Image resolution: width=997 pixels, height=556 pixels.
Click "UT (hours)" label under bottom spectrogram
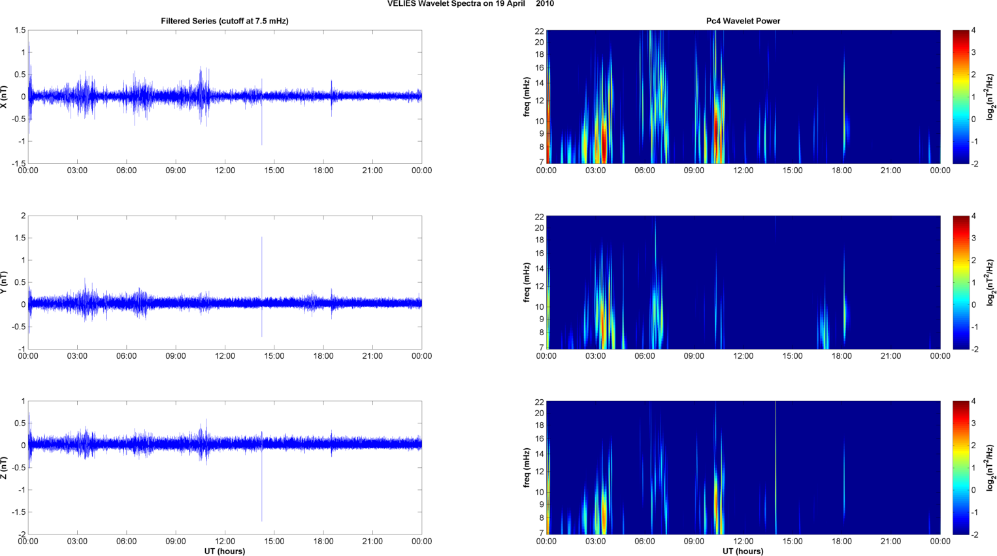tap(743, 551)
